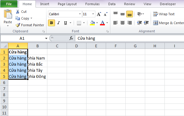Image resolution: width=184 pixels, height=116 pixels.
Task: Toggle Bold formatting off
Action: pos(51,23)
